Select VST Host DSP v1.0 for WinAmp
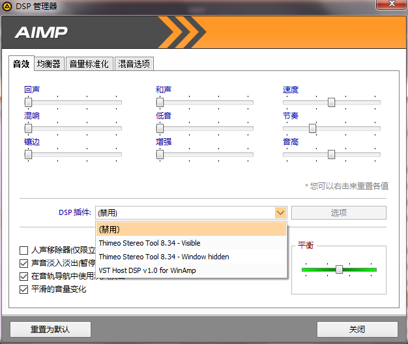Image resolution: width=408 pixels, height=344 pixels. [191, 270]
